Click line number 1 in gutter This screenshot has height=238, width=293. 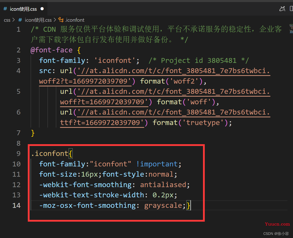[18, 29]
